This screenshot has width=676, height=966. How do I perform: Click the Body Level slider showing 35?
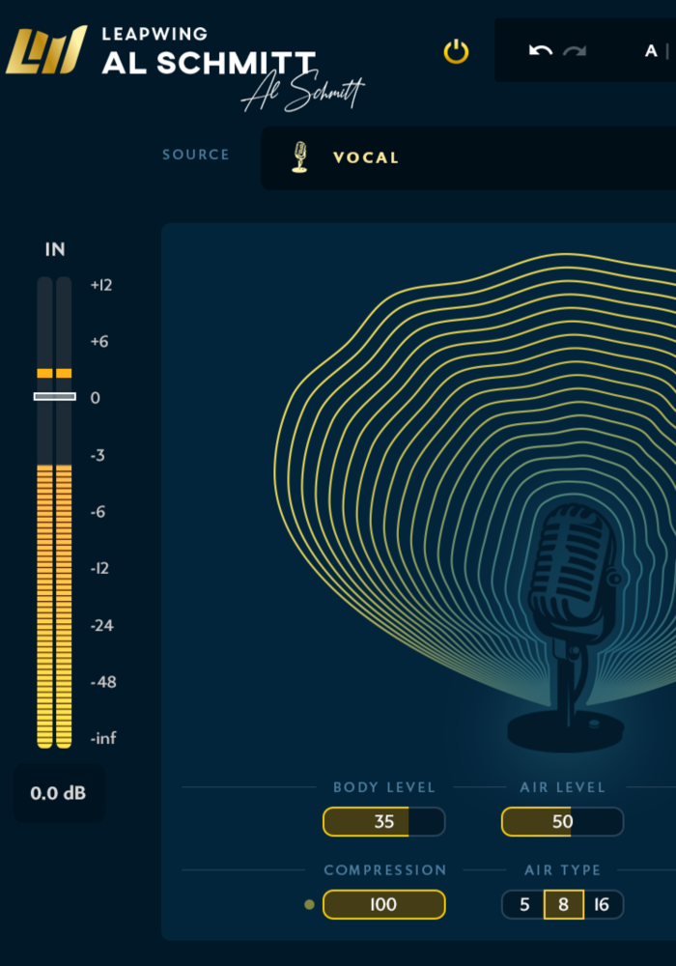click(x=383, y=822)
